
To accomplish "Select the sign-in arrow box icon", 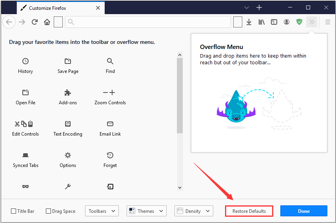I will pos(110,187).
